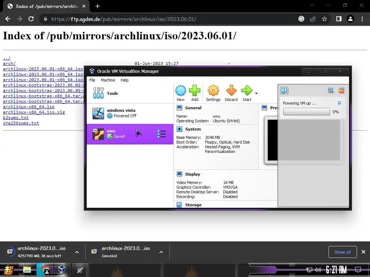Click the Storage section disk icon

click(179, 205)
